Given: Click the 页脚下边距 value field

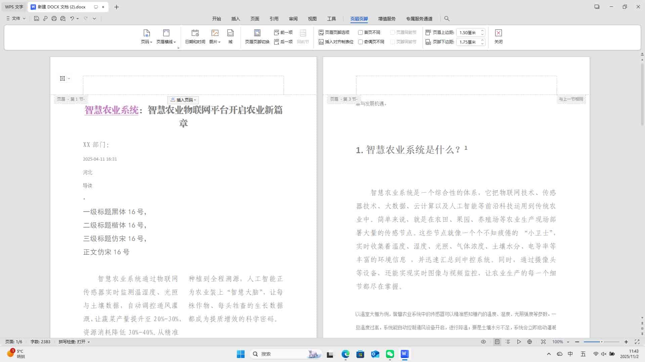Looking at the screenshot, I should (x=468, y=42).
